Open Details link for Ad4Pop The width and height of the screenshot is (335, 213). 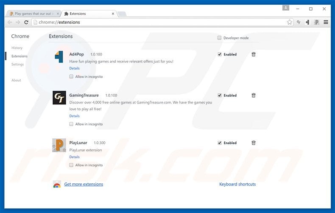pyautogui.click(x=74, y=68)
